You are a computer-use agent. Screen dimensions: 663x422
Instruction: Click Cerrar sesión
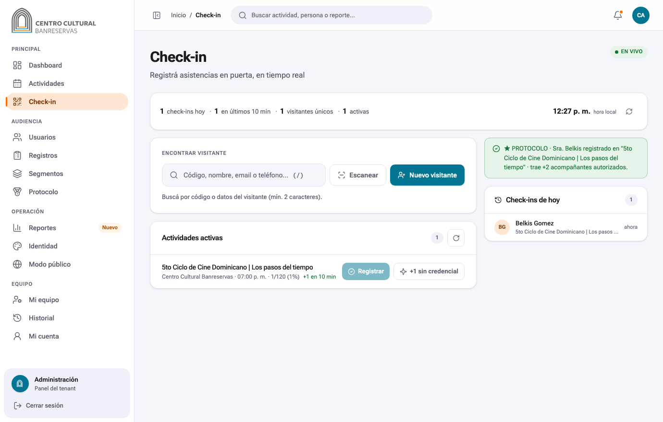tap(39, 406)
